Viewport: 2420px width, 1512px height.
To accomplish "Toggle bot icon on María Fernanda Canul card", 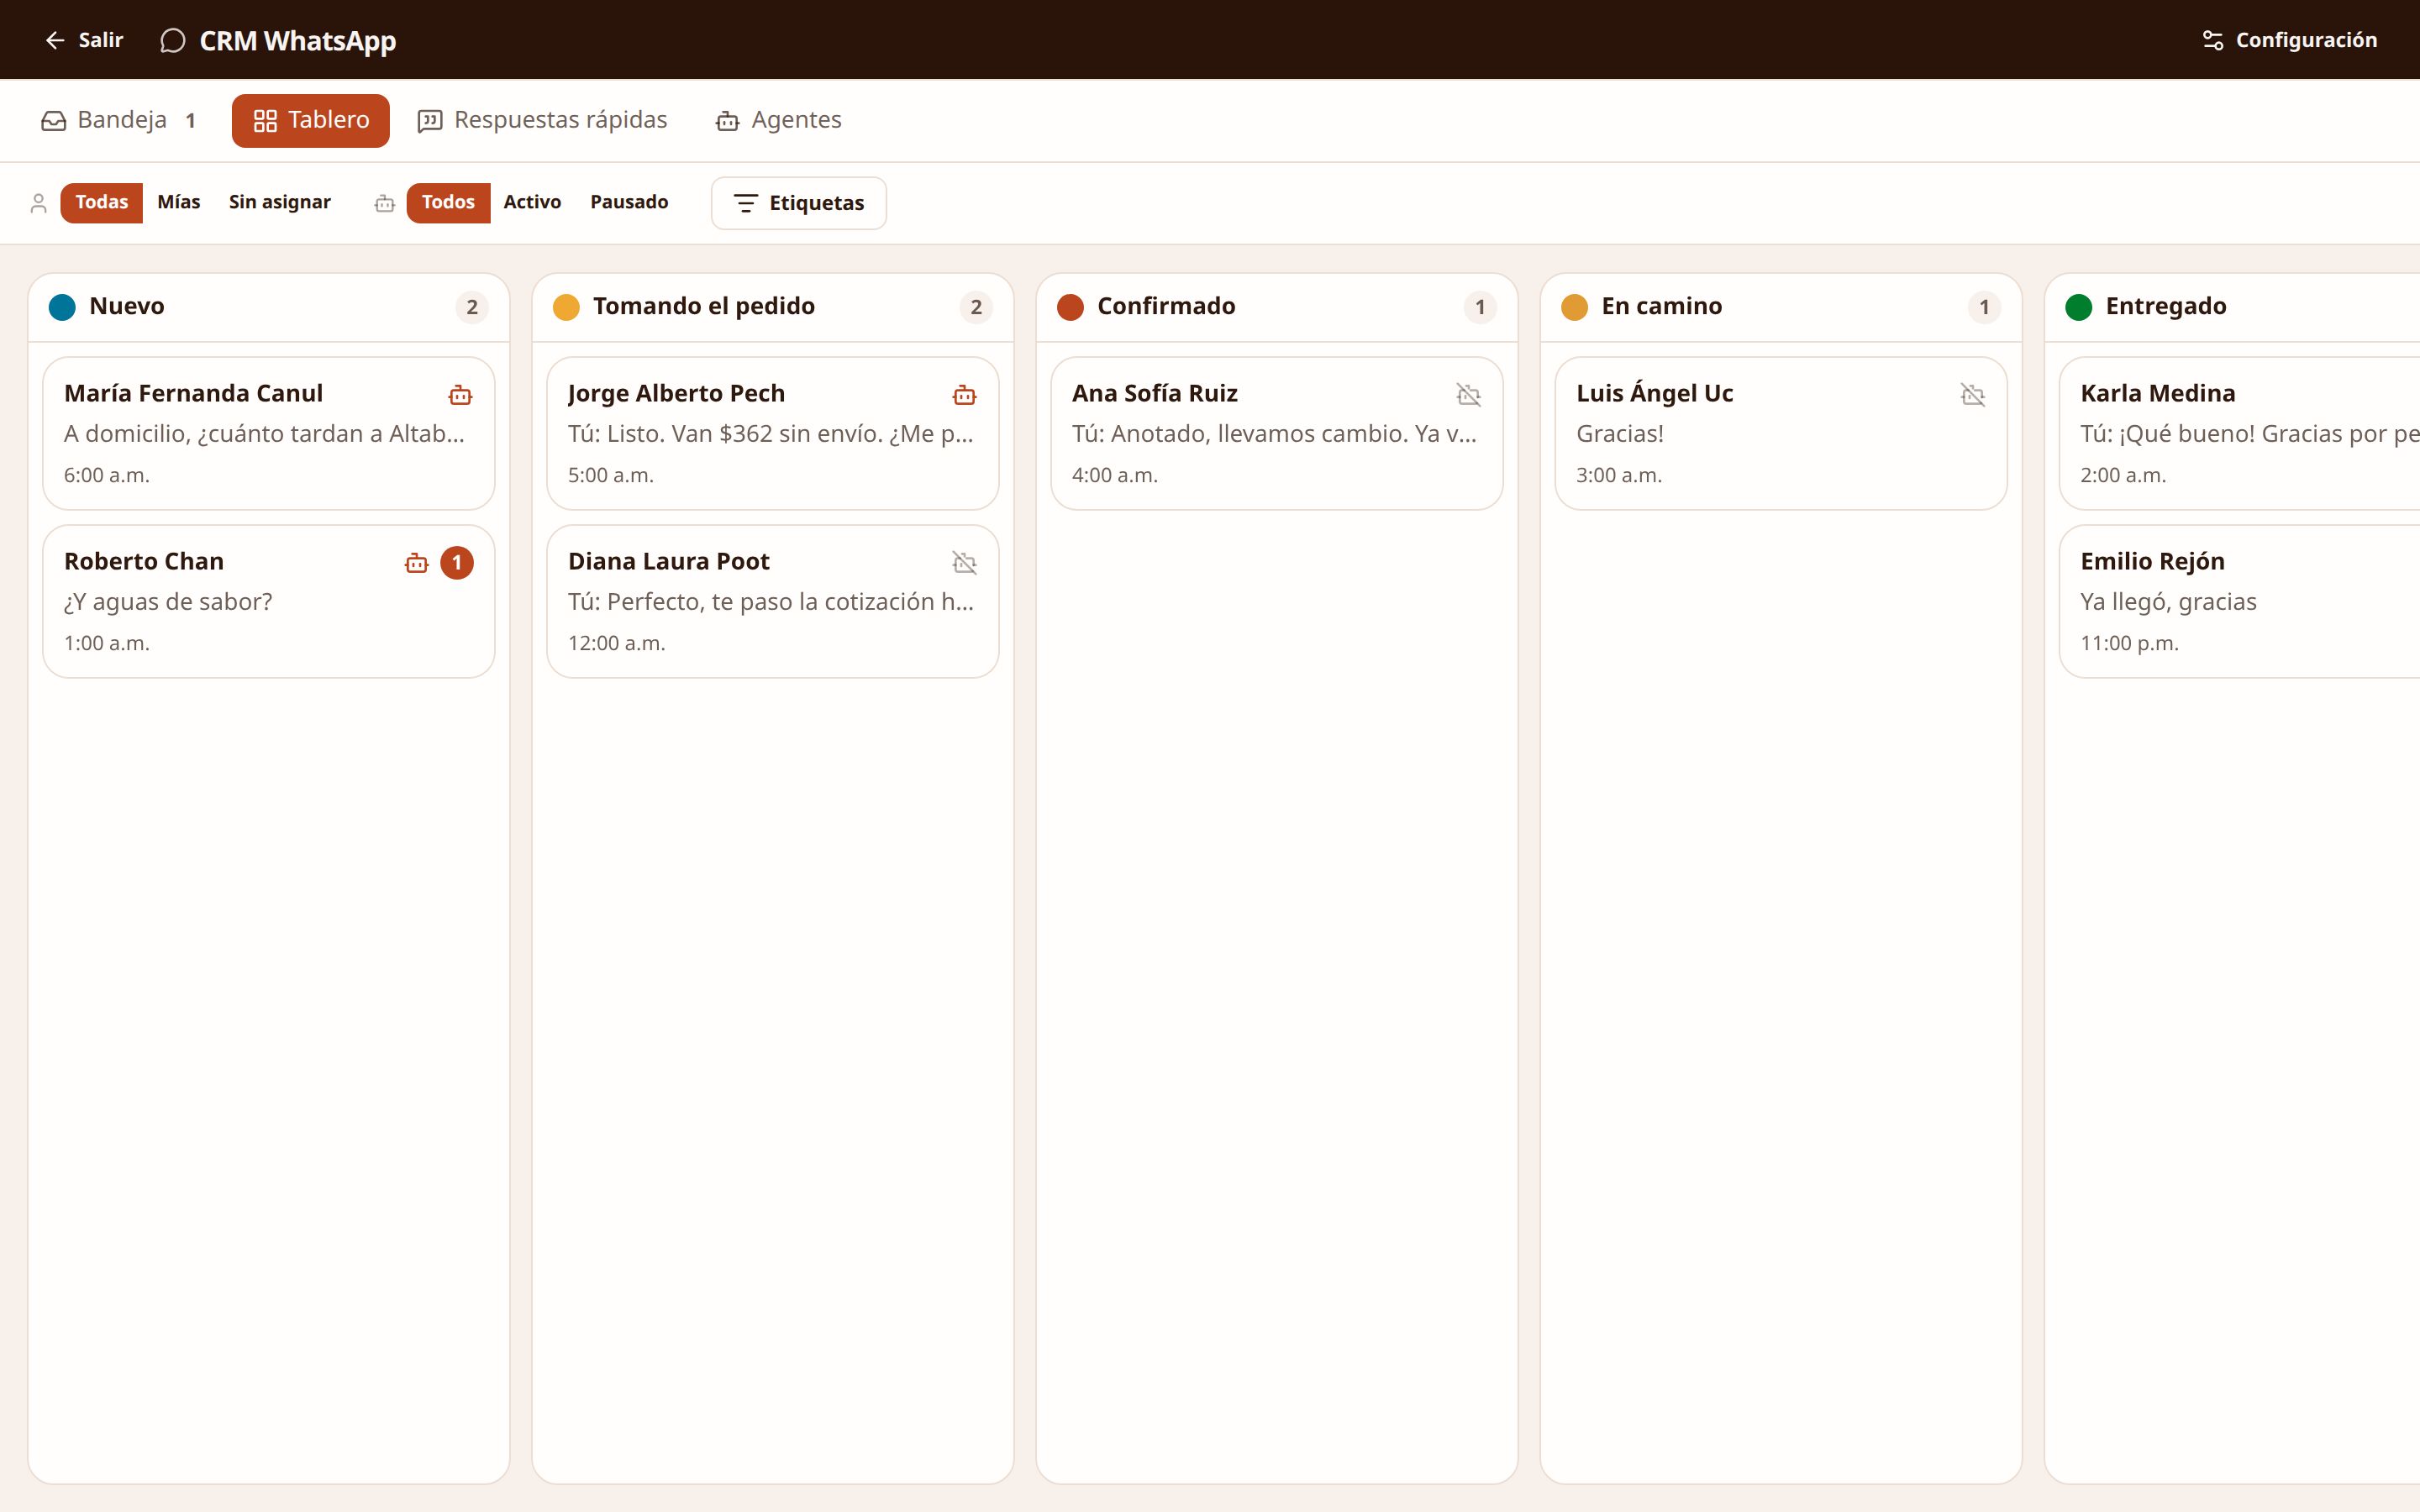I will (460, 395).
